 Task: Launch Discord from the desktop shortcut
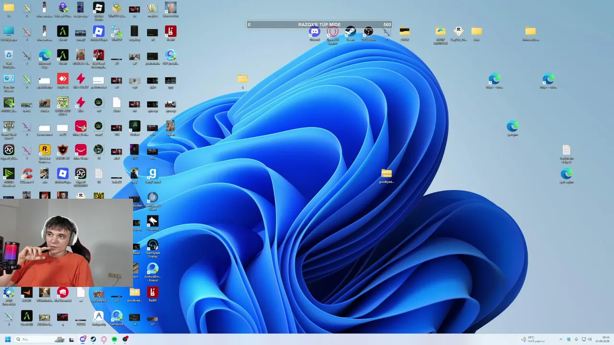click(314, 34)
